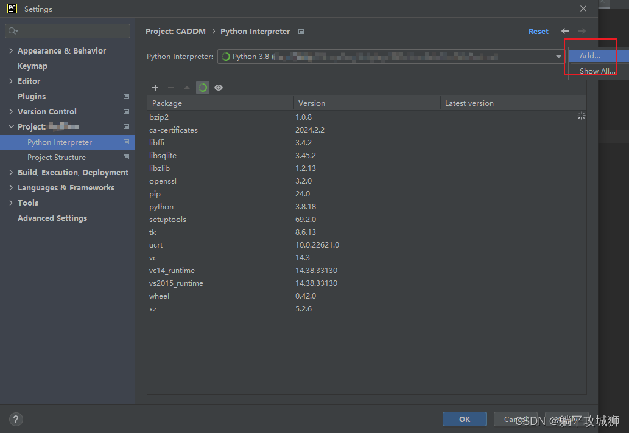
Task: Expand the Tools section
Action: click(x=11, y=203)
